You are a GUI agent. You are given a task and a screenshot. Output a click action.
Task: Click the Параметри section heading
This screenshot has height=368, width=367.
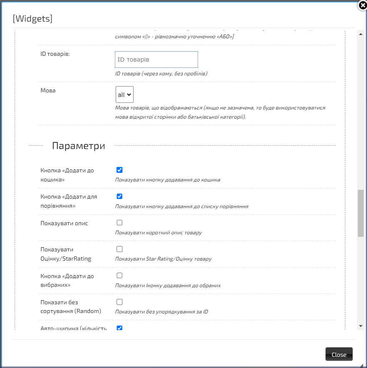coord(78,146)
